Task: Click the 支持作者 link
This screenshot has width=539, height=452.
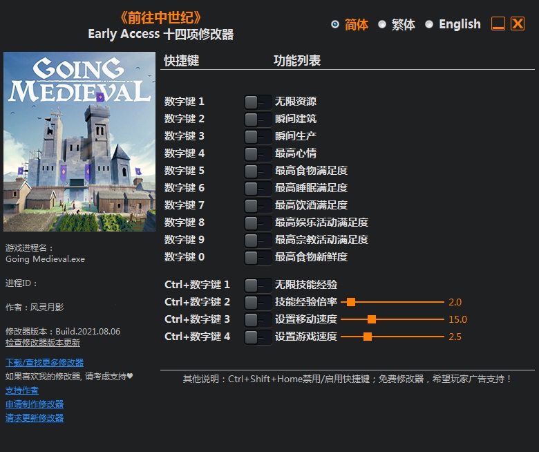Action: pos(22,390)
